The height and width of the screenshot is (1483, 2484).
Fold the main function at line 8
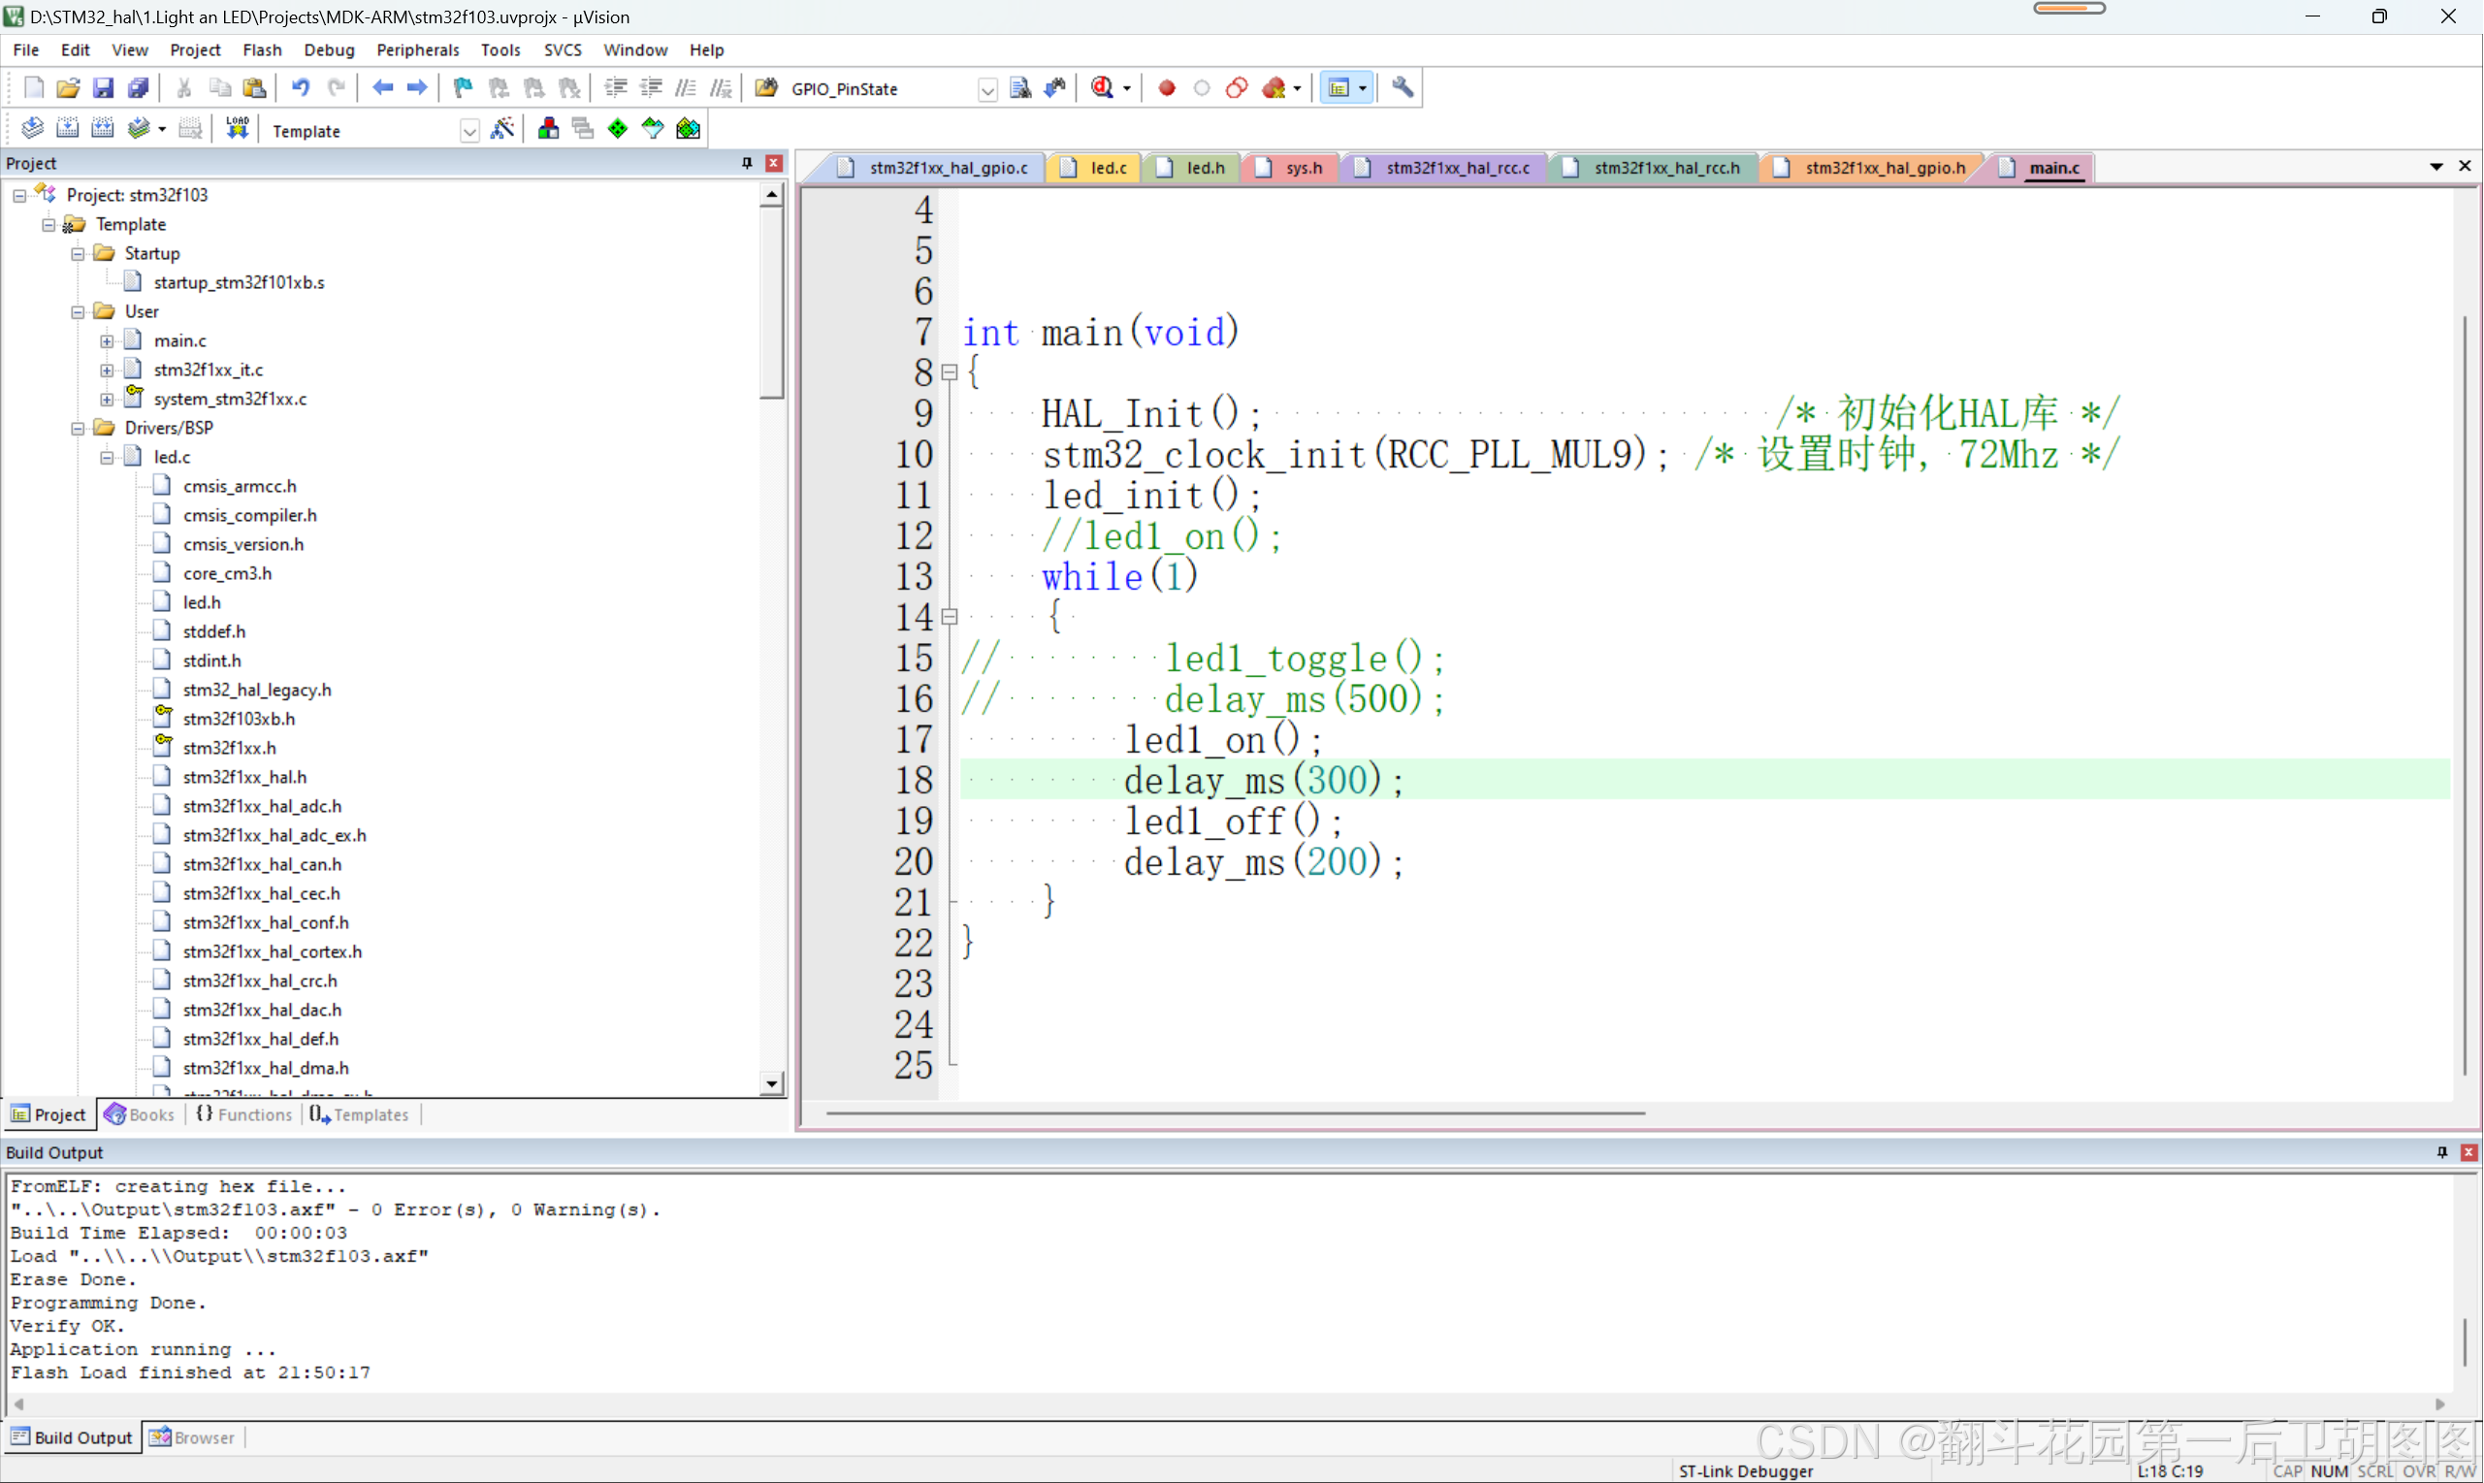tap(951, 372)
